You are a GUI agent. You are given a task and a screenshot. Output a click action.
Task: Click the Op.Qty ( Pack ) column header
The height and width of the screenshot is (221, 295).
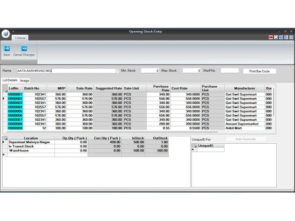[71, 138]
